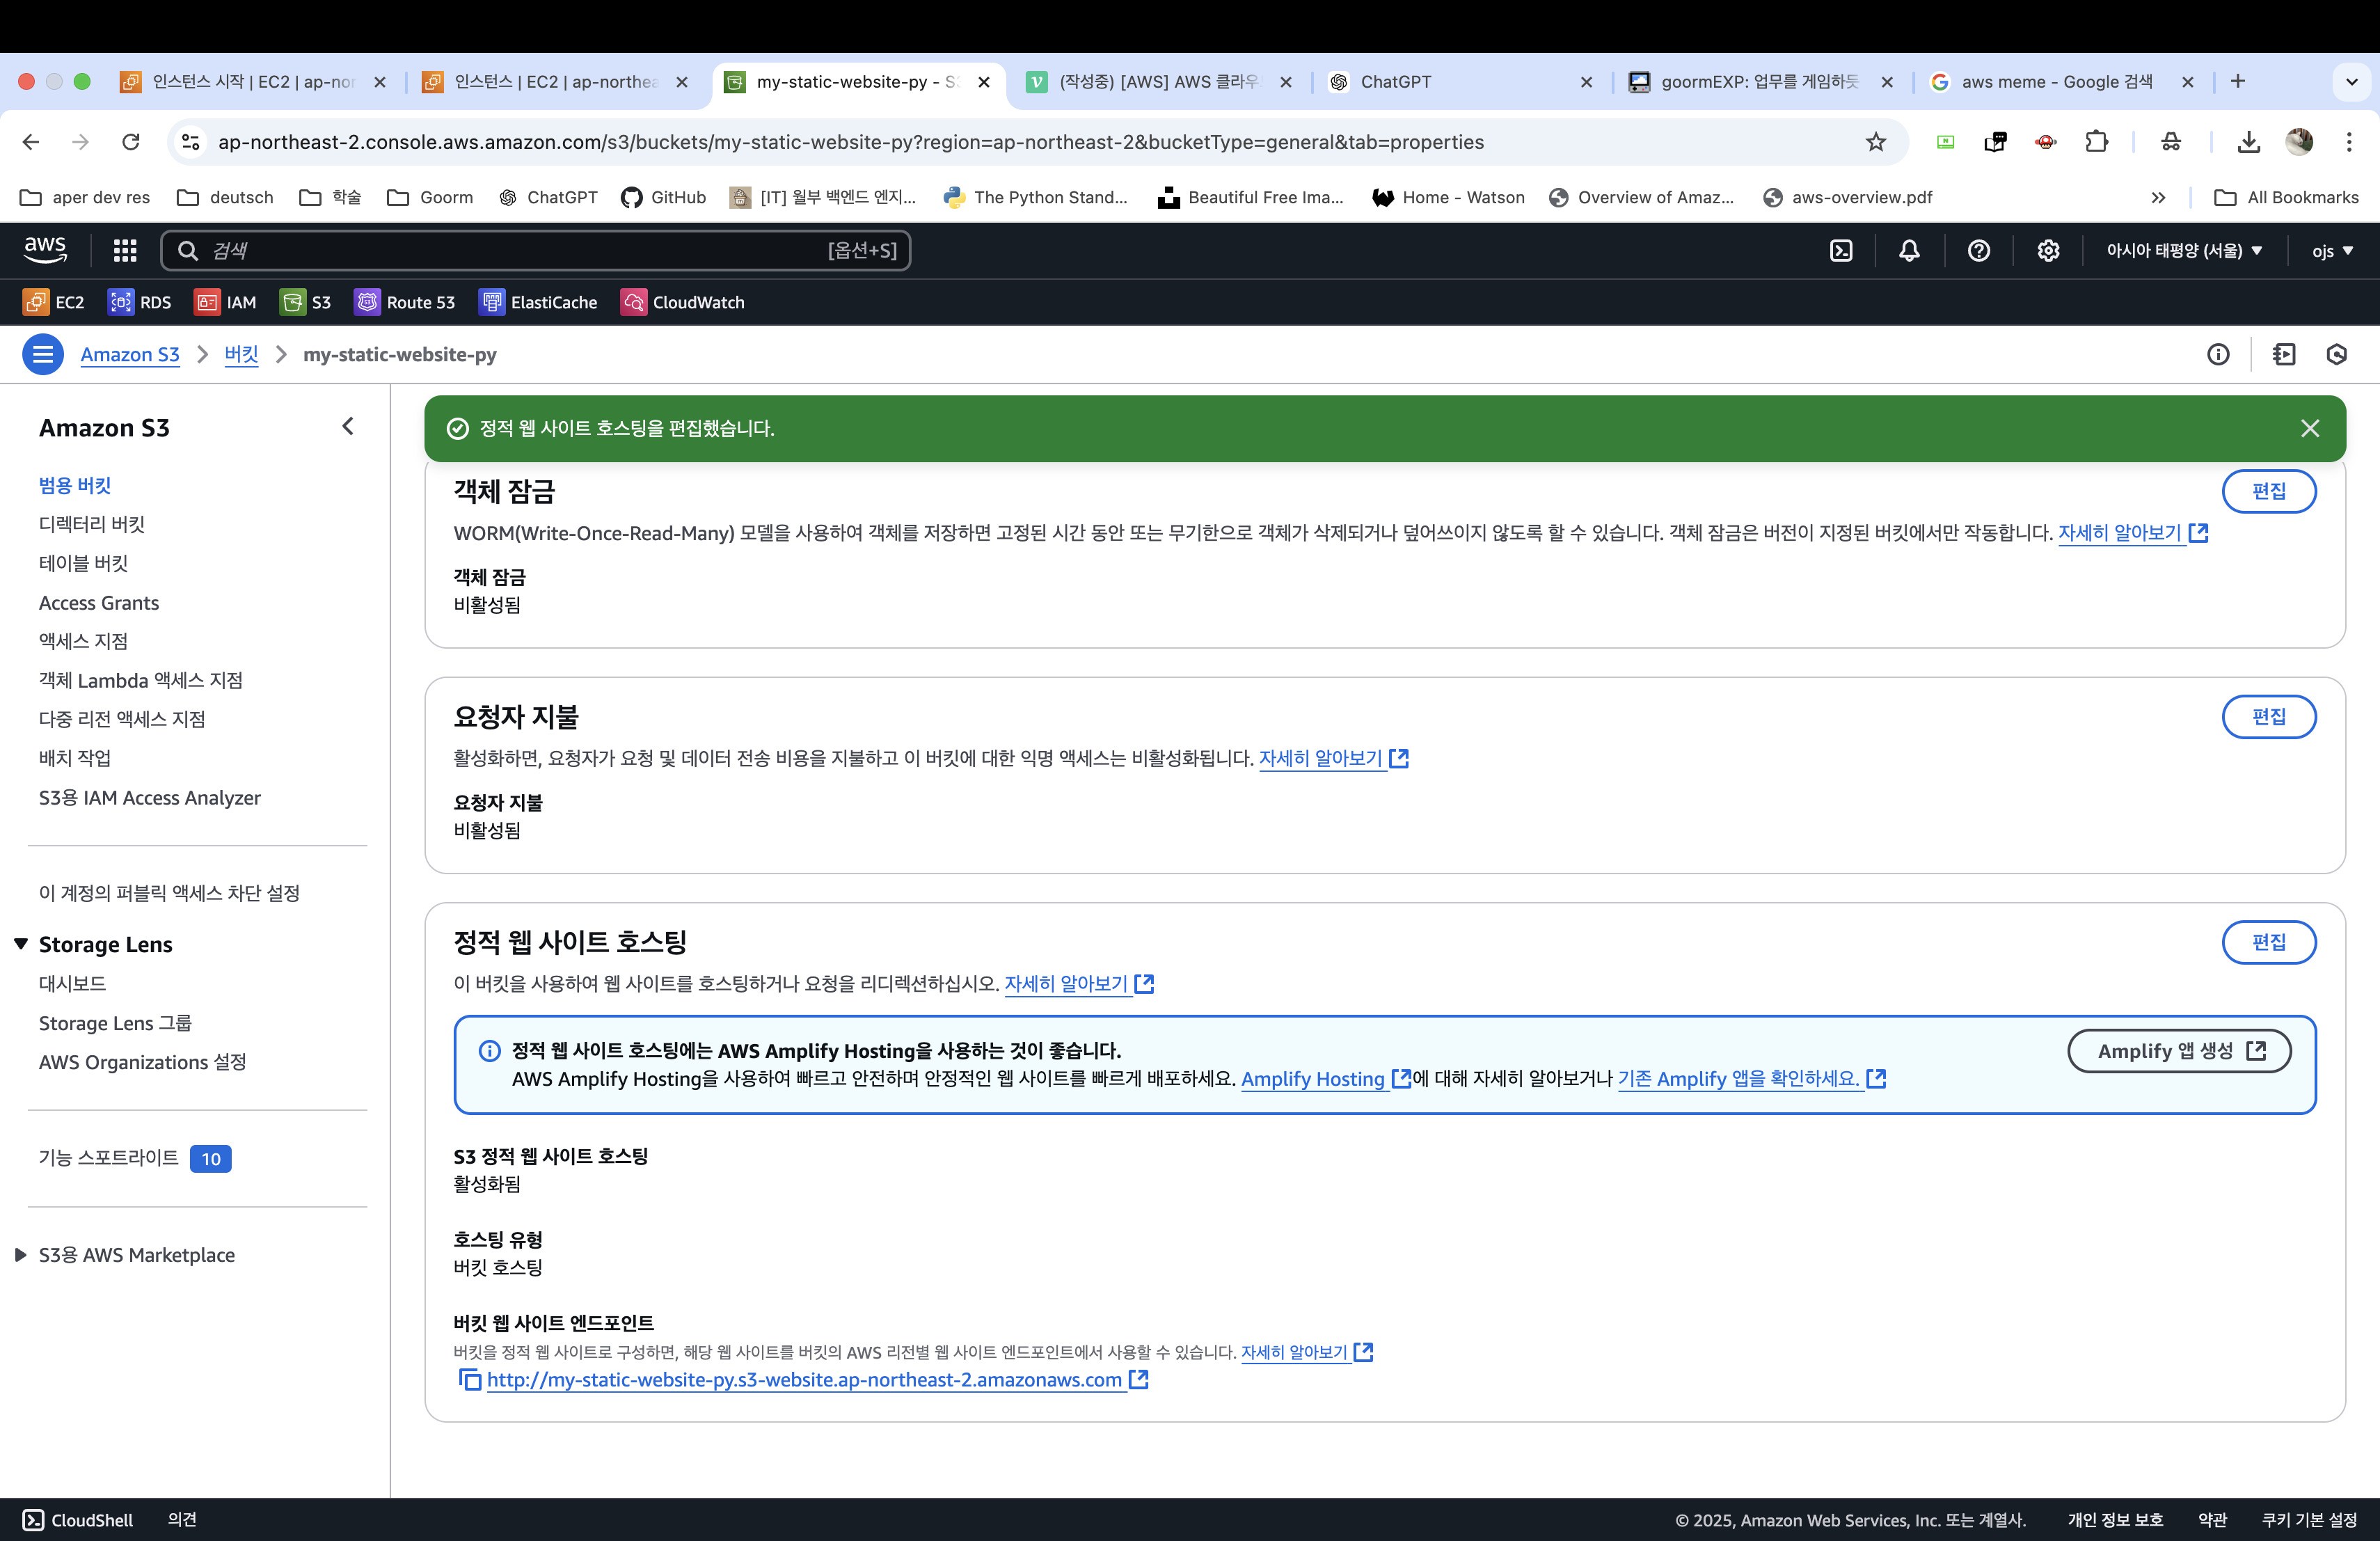Open the help question mark menu
This screenshot has height=1541, width=2380.
1978,250
